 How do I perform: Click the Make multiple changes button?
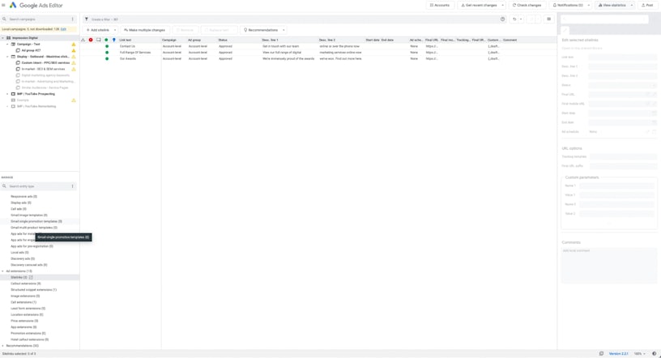point(145,30)
